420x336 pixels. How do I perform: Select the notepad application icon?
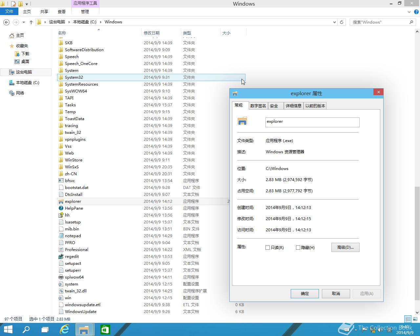pos(61,236)
